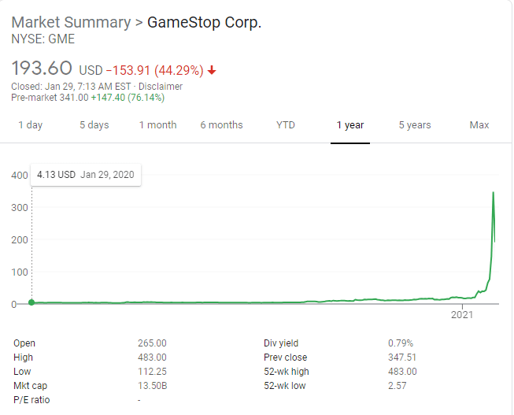
Task: Switch to 5 years chart range
Action: click(x=415, y=125)
